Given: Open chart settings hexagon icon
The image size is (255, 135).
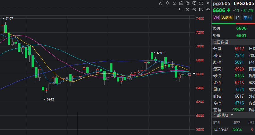Looking at the screenshot, I should click(208, 10).
